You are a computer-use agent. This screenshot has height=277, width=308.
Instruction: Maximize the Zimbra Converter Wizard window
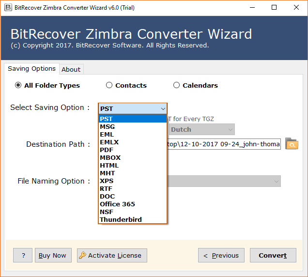point(274,8)
